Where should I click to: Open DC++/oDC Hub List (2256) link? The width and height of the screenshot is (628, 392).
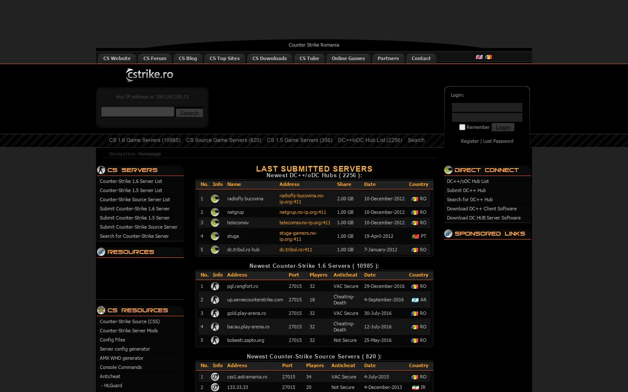pos(370,140)
